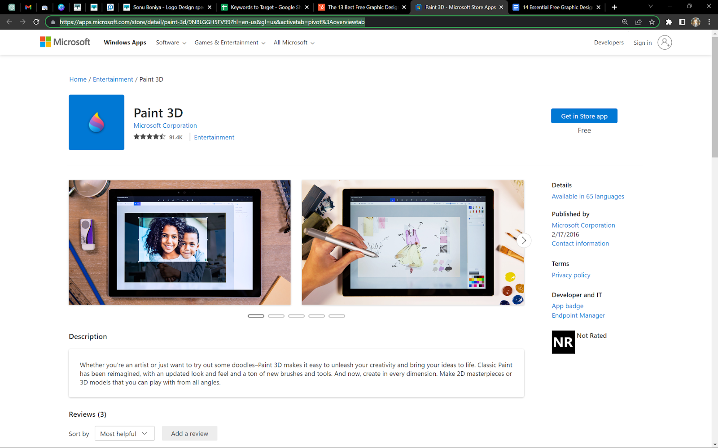Viewport: 718px width, 448px height.
Task: Open the photo editing screenshot thumbnail
Action: coord(179,242)
